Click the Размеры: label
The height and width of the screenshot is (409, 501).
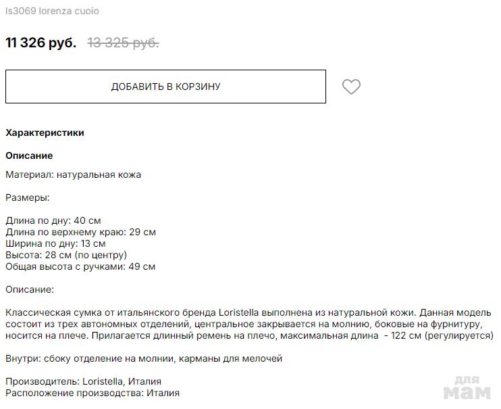tap(27, 198)
